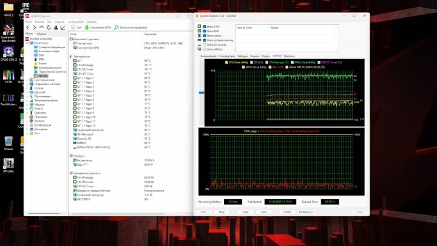The height and width of the screenshot is (246, 437).
Task: Expand the Мультимедіа tree node
Action: (x=27, y=96)
